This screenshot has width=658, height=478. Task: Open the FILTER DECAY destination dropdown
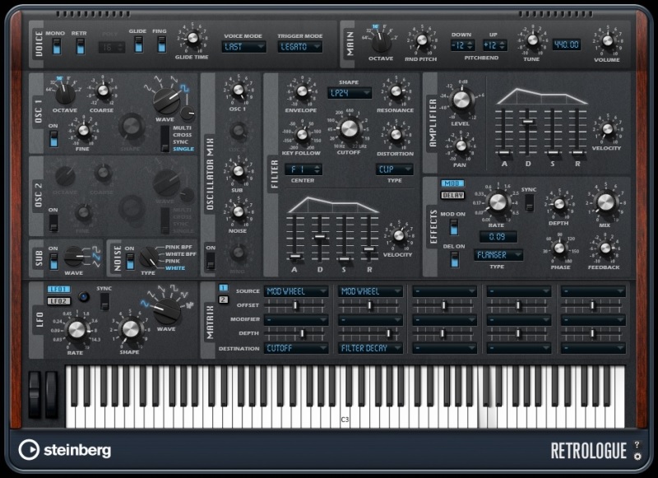(370, 348)
